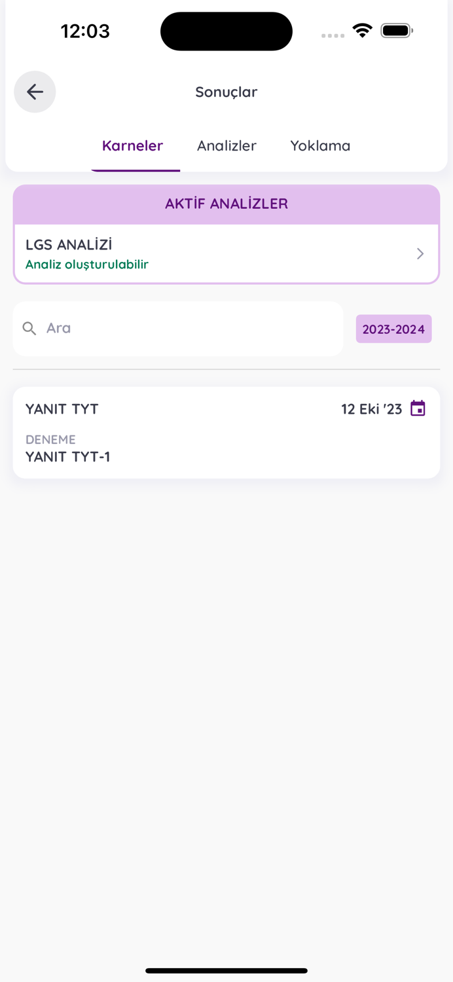Select the LGS ANALİZİ entry
This screenshot has height=982, width=453.
pos(69,245)
